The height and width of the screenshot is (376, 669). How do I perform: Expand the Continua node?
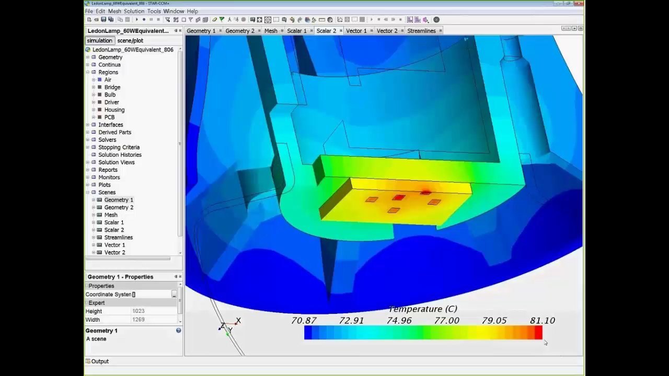88,65
